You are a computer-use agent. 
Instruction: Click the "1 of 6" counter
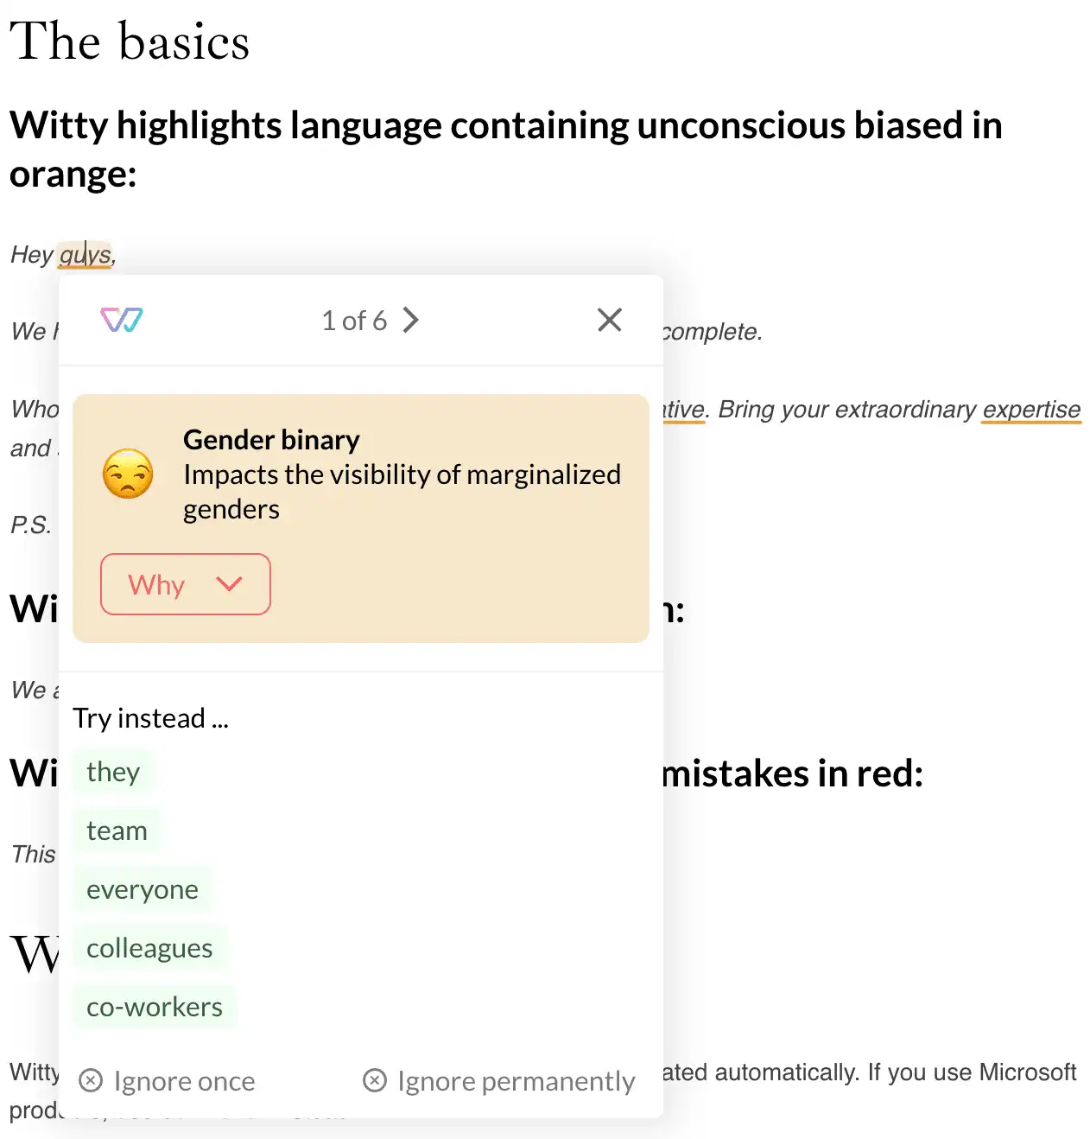[x=354, y=321]
